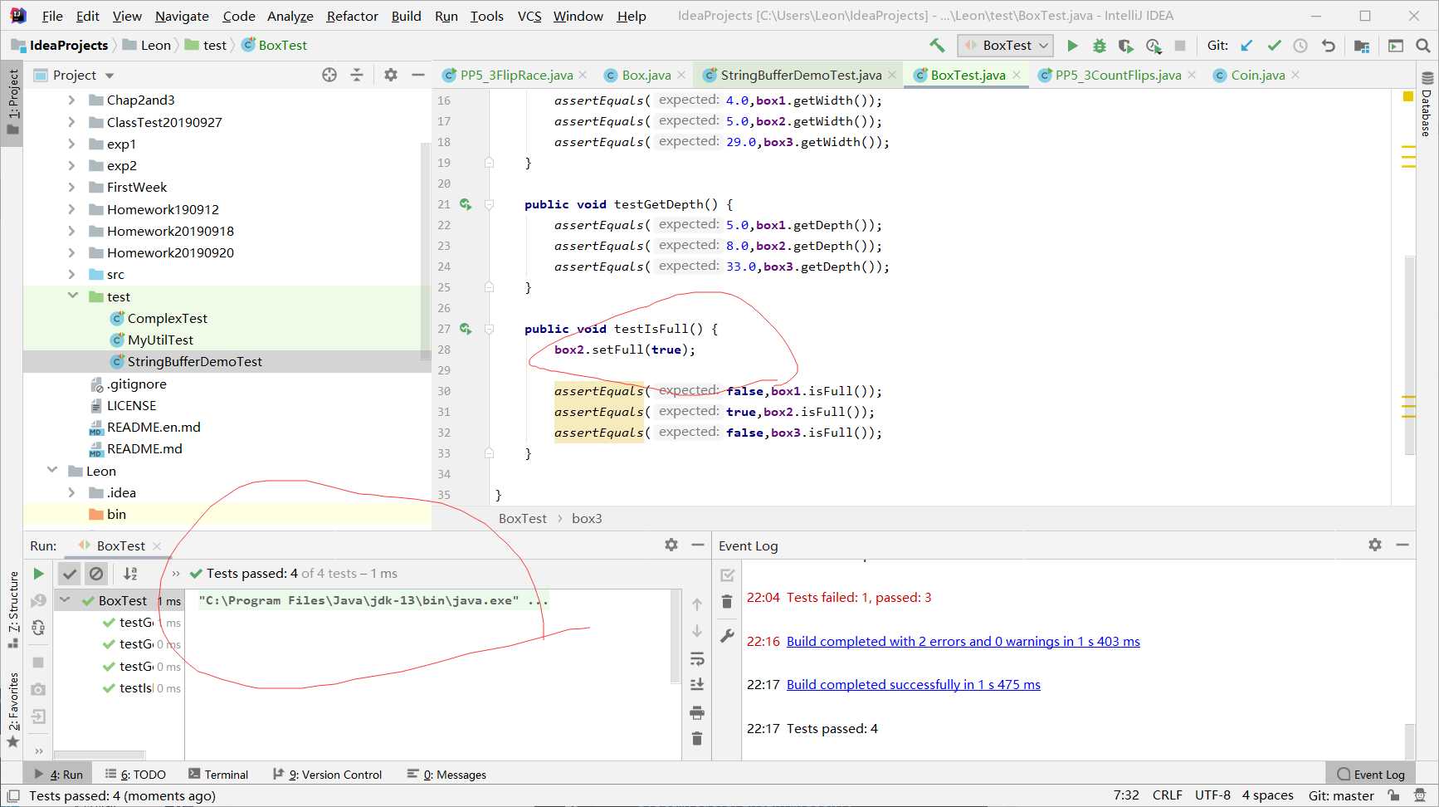The height and width of the screenshot is (807, 1439).
Task: Collapse the test folder
Action: coord(72,296)
